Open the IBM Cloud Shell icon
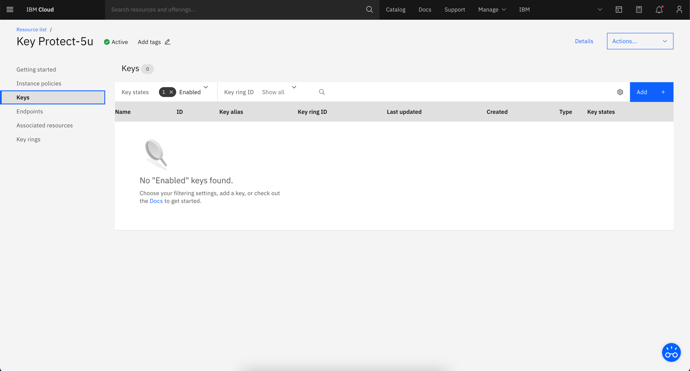The width and height of the screenshot is (690, 371). (x=619, y=10)
